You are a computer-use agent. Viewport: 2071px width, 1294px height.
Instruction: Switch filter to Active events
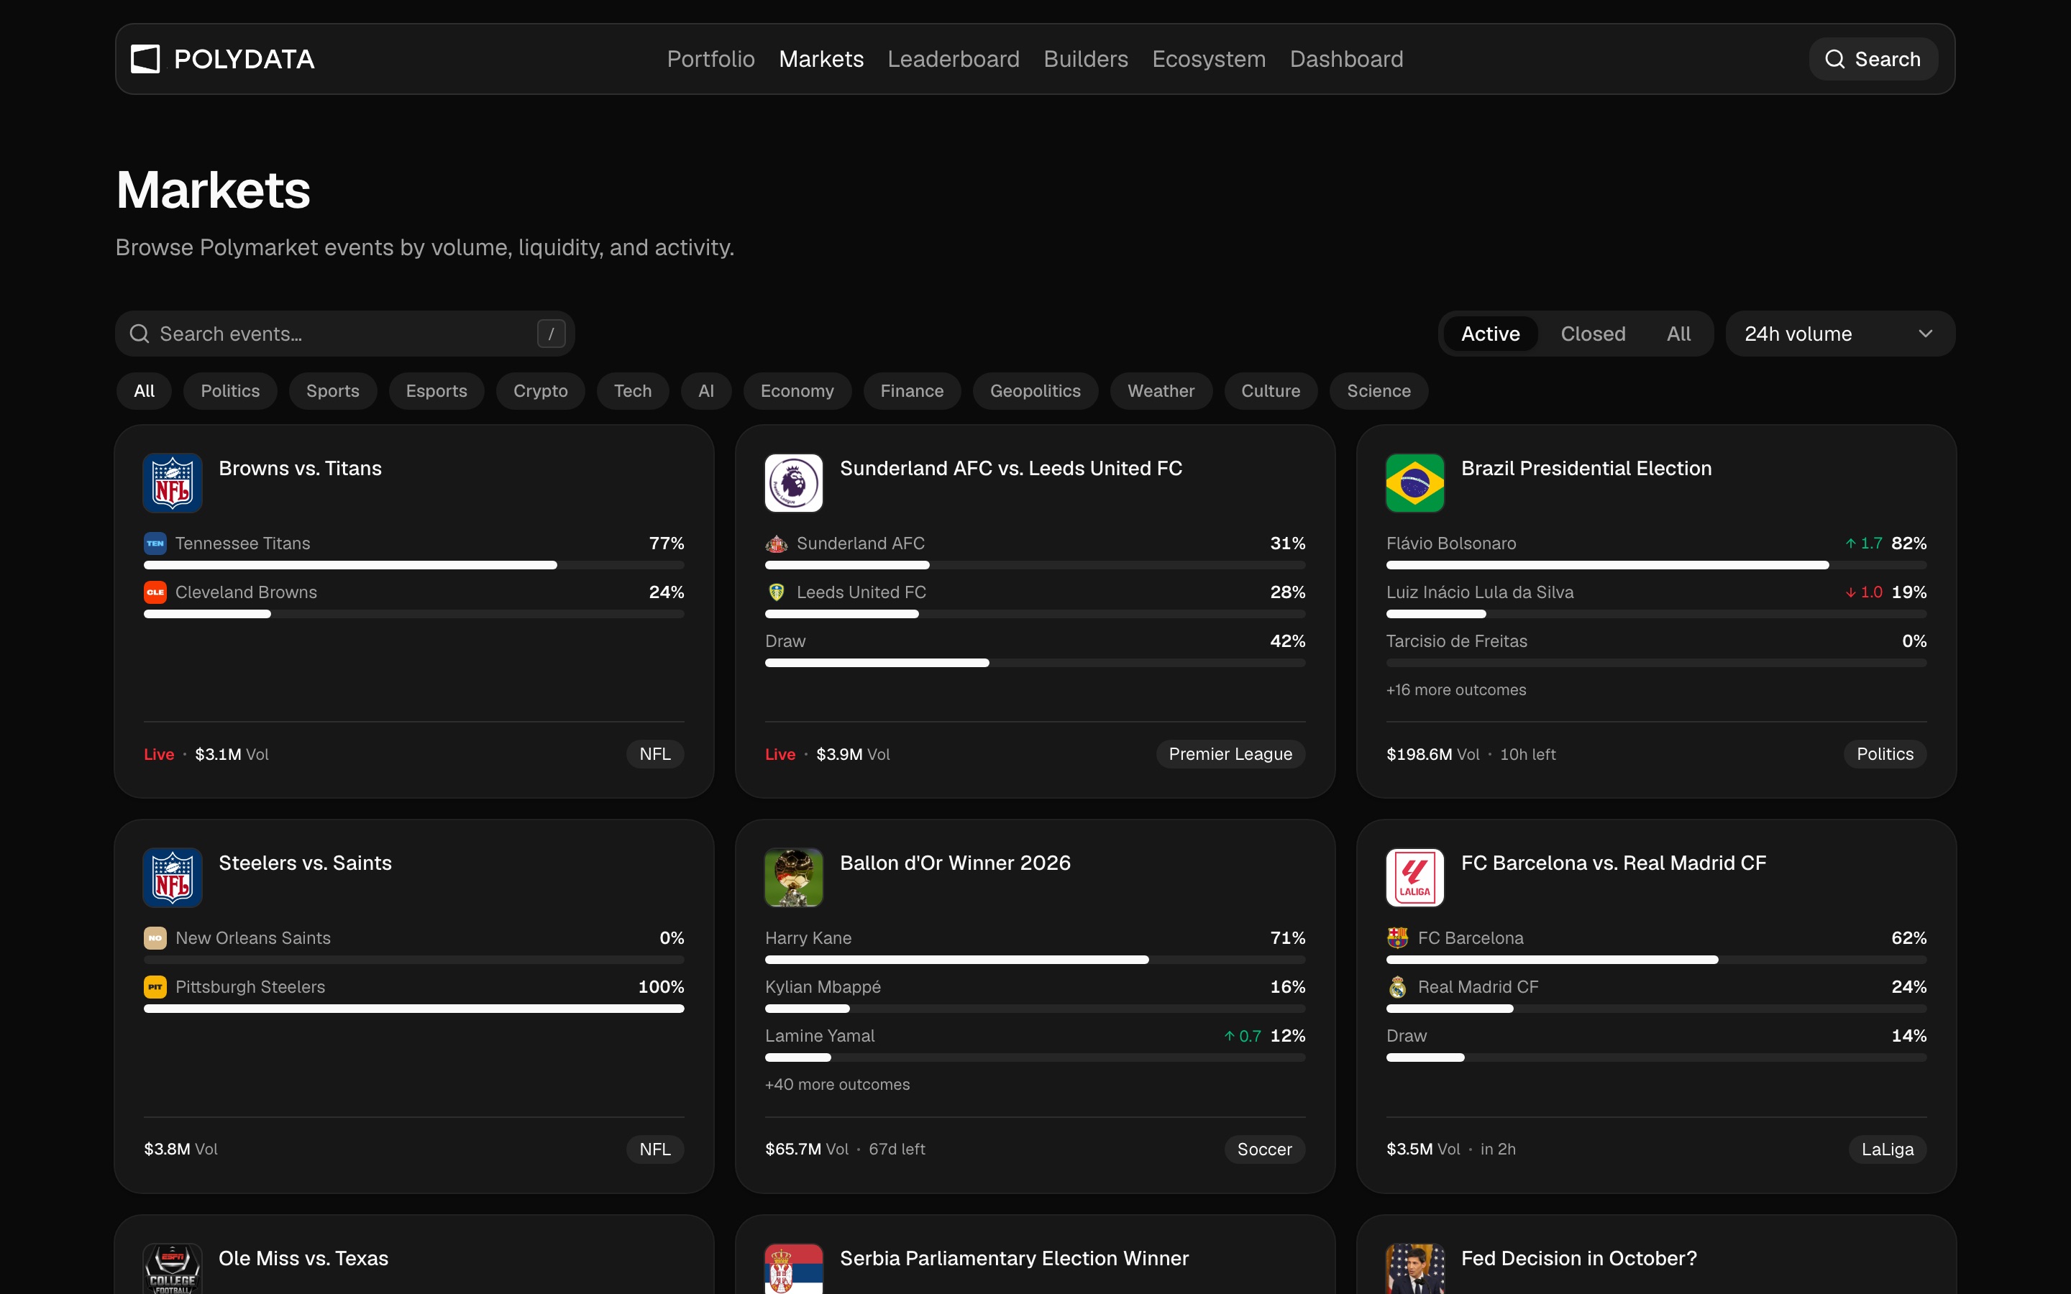coord(1490,334)
